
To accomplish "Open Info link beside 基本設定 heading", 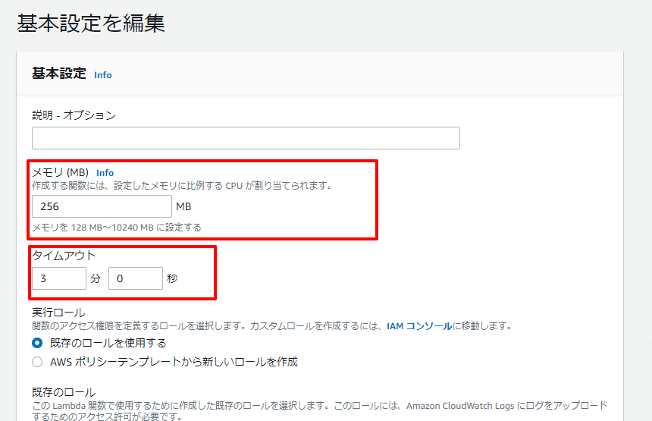I will 102,75.
